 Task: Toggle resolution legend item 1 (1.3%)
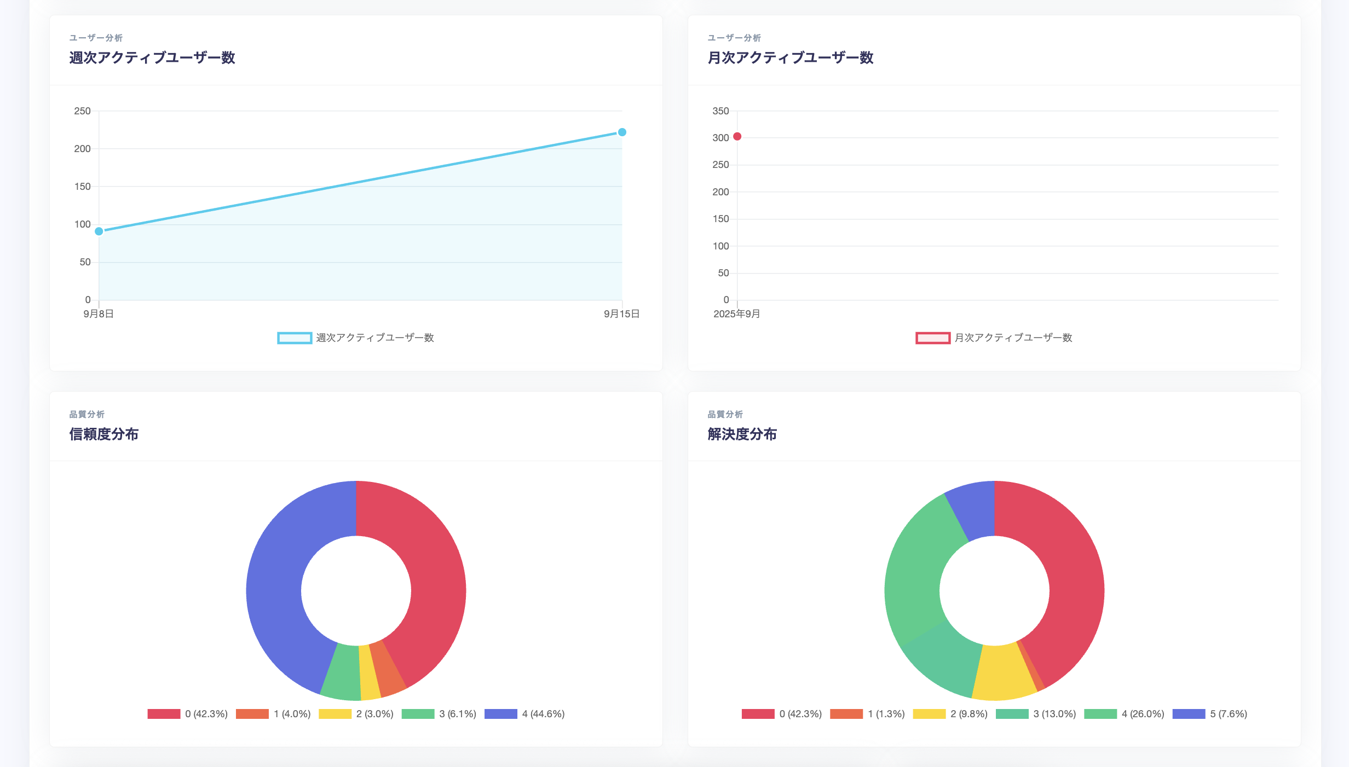coord(846,714)
